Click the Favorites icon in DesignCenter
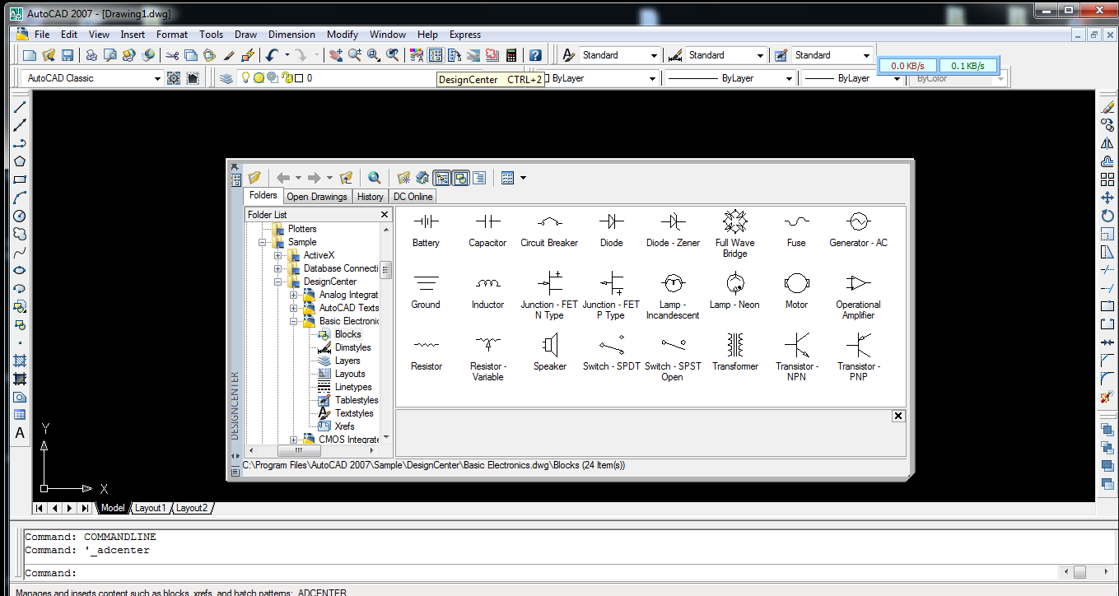1119x596 pixels. pos(403,177)
